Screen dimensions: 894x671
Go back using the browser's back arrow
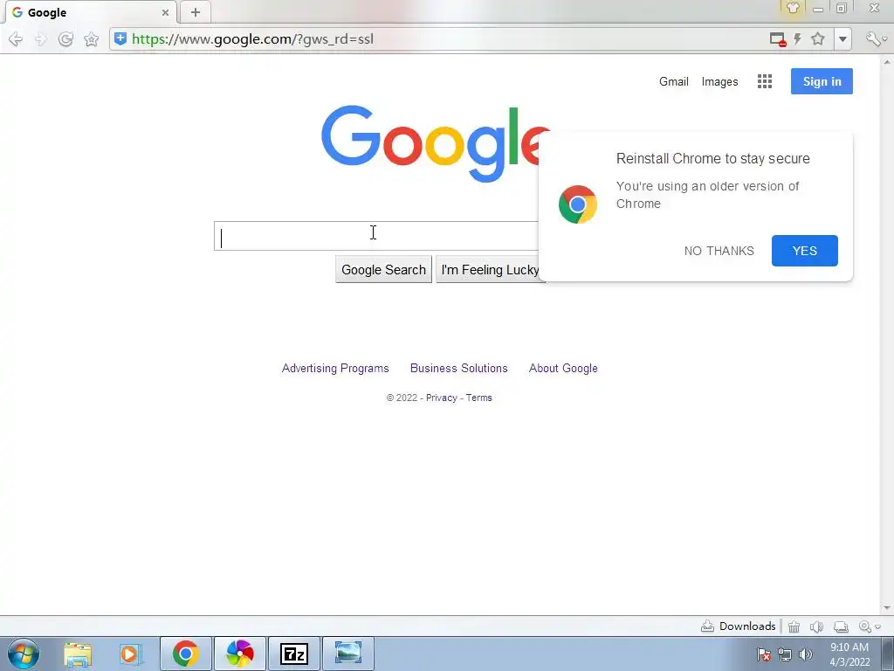pos(16,38)
